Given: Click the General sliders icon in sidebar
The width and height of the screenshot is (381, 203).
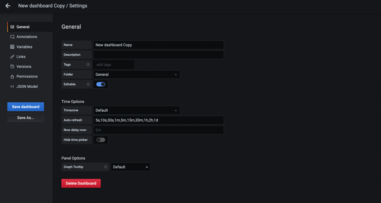Looking at the screenshot, I should coord(12,27).
